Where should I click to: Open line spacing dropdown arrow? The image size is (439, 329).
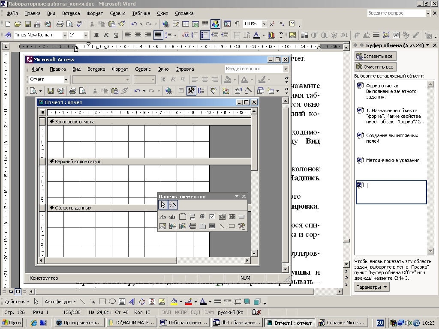point(175,35)
